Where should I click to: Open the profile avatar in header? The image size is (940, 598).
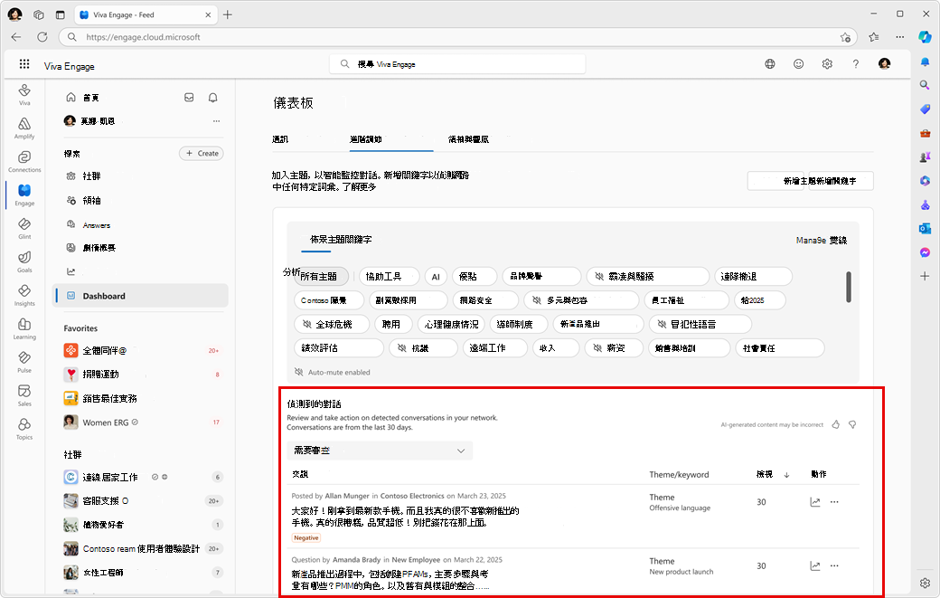[884, 63]
